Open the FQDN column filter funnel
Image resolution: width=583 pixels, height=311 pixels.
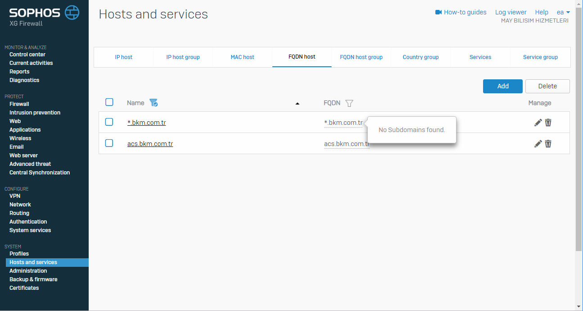[349, 103]
